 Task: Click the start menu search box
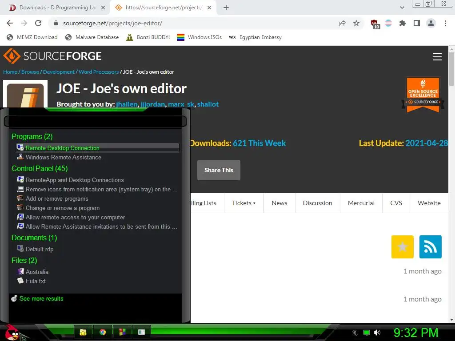click(x=95, y=121)
